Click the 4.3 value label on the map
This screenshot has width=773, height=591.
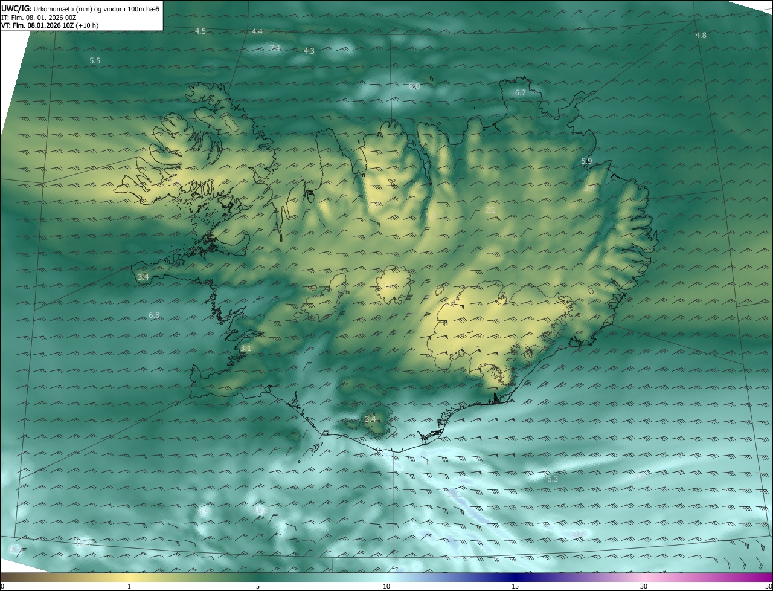tap(309, 51)
